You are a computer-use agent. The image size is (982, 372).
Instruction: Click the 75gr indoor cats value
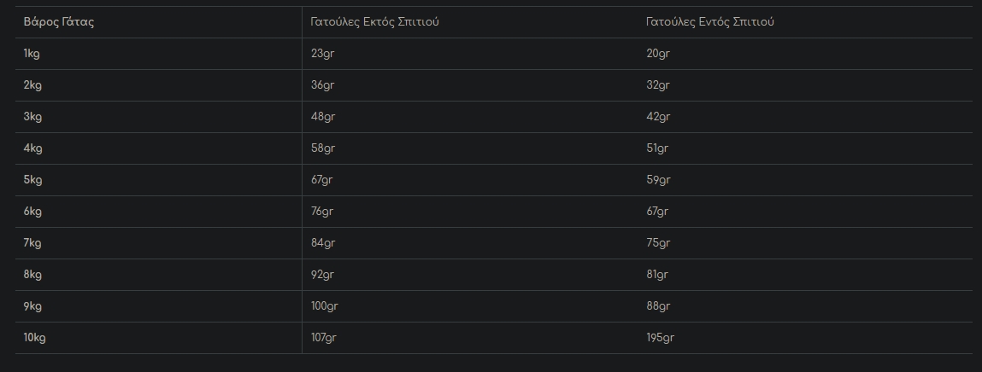658,243
